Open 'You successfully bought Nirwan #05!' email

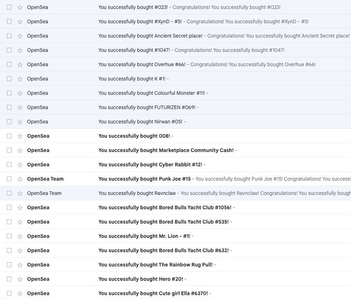click(140, 122)
